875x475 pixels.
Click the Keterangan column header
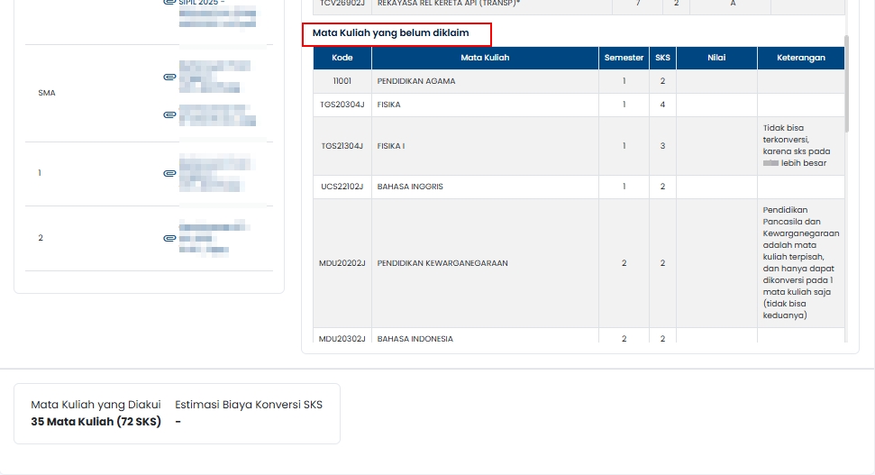click(x=801, y=58)
